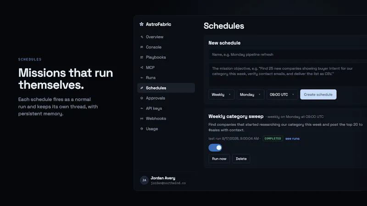Screen dimensions: 367x206
Task: Open the Overview page
Action: click(x=166, y=37)
